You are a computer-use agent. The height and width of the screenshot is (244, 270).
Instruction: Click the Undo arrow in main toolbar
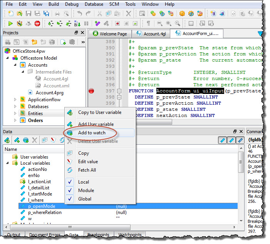(x=79, y=13)
